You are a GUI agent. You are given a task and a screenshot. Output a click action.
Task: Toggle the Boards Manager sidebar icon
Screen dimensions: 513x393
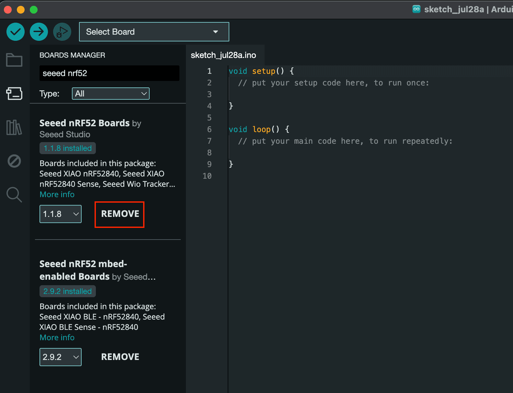tap(14, 94)
